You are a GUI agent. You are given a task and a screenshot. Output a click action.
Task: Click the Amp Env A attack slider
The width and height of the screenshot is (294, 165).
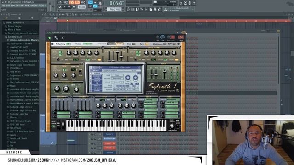[109, 55]
